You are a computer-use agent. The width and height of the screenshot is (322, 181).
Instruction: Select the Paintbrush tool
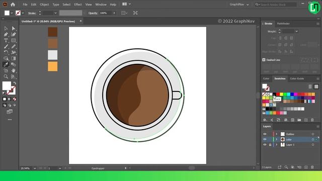click(6, 47)
